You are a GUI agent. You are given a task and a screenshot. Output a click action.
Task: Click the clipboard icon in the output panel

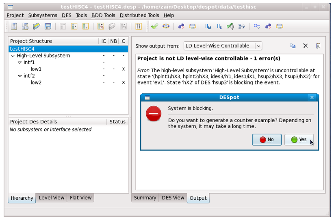318,46
